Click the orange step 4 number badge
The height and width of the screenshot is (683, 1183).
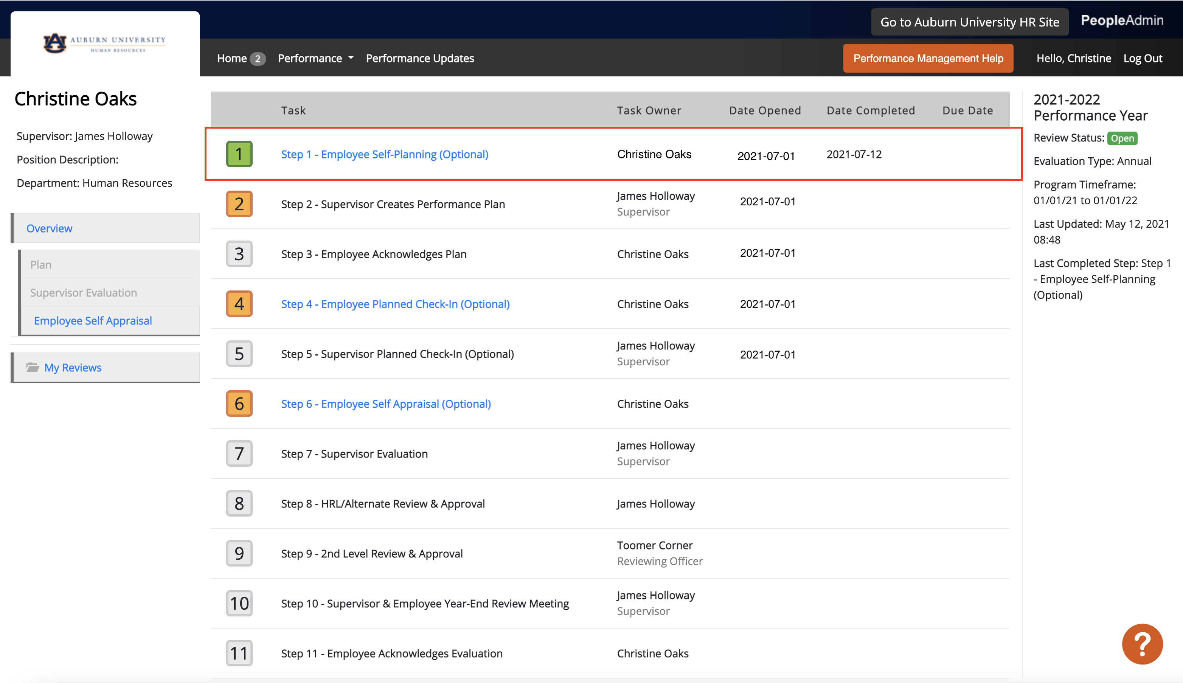tap(239, 304)
